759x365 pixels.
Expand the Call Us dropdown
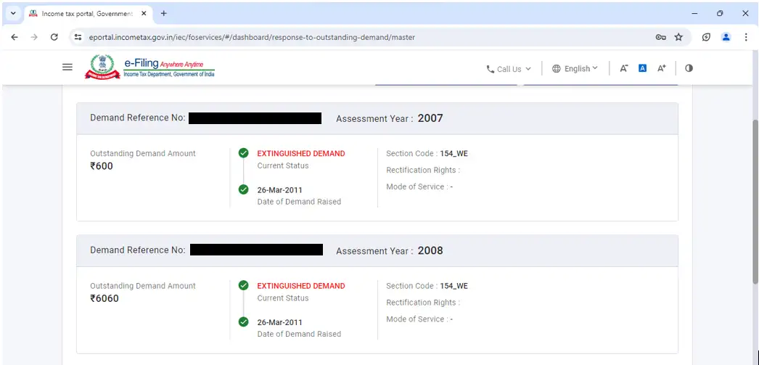509,69
